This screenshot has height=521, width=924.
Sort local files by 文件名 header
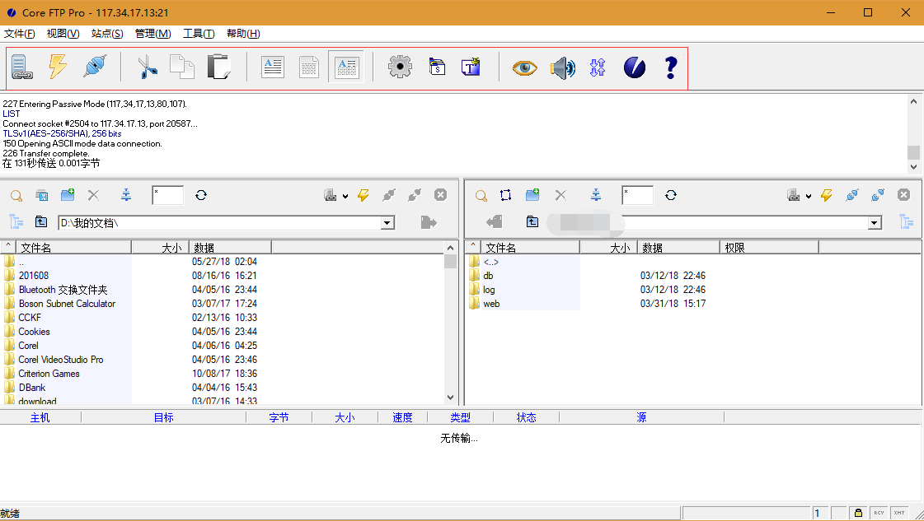(x=73, y=247)
